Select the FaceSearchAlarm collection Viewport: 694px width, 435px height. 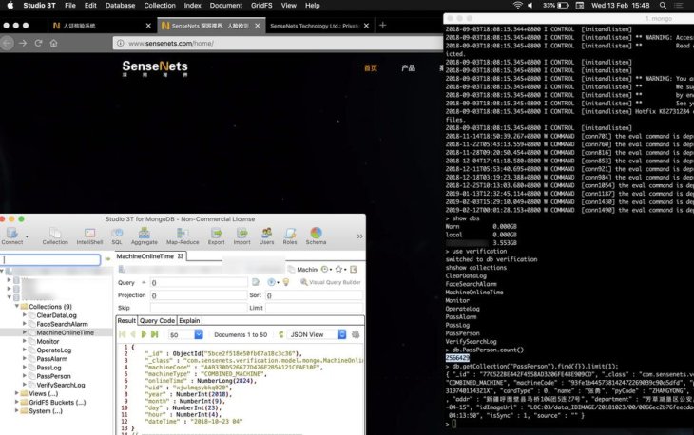coord(62,324)
